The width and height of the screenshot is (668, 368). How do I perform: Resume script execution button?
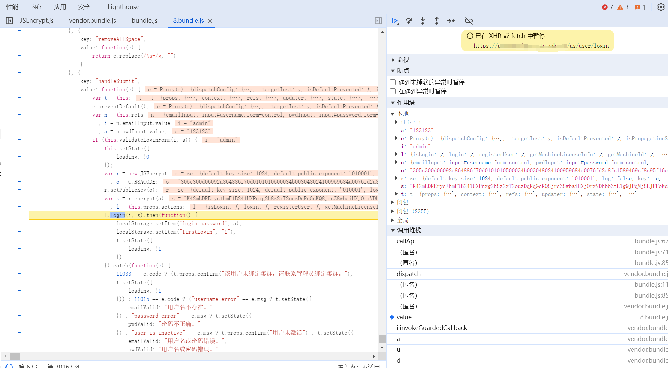(395, 21)
